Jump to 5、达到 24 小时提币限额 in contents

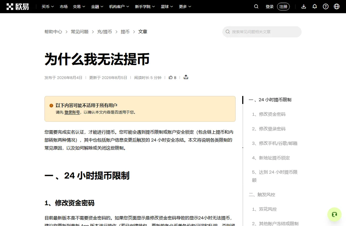(275, 176)
